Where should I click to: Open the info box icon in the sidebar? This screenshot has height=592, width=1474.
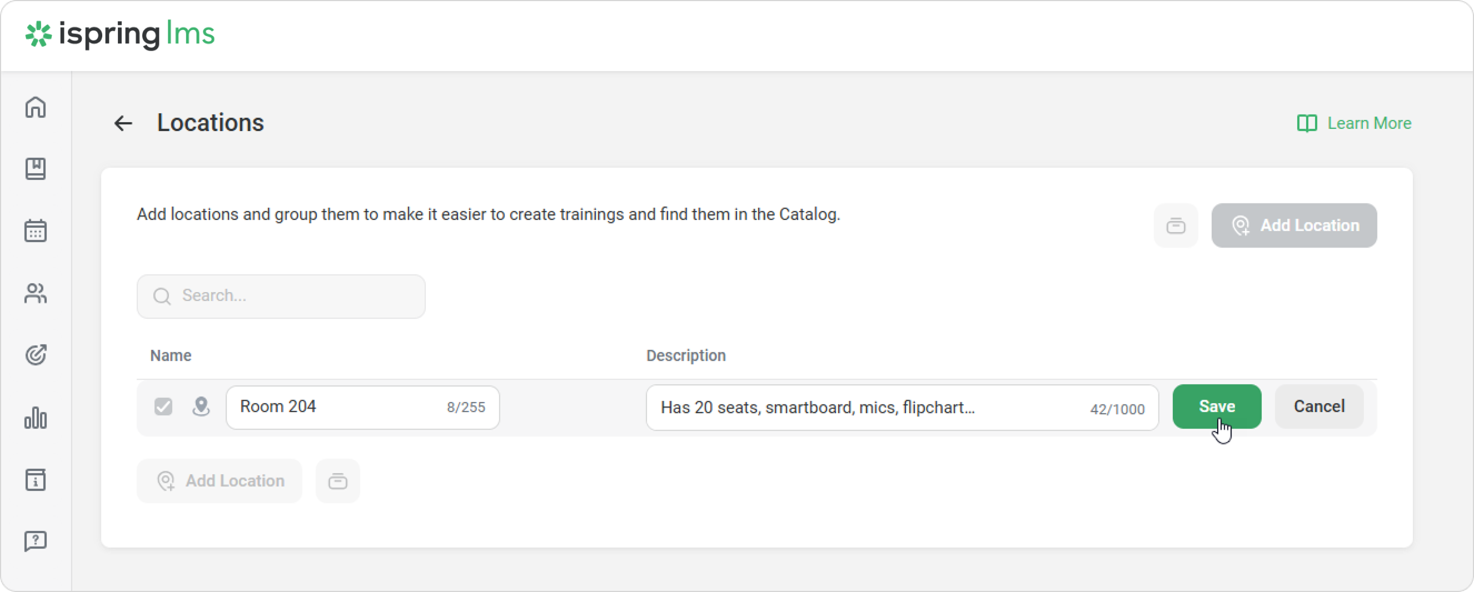point(36,479)
